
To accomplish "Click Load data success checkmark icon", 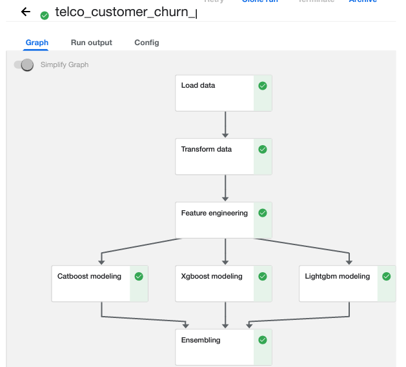I will pyautogui.click(x=263, y=86).
